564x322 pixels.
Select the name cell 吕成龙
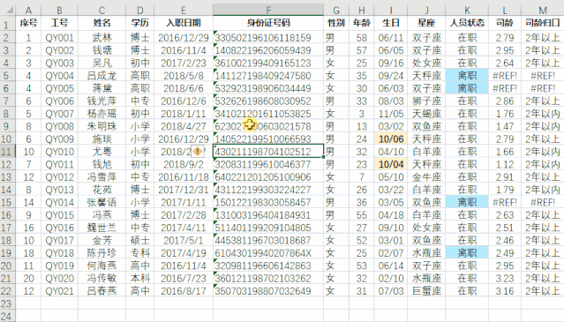point(102,76)
